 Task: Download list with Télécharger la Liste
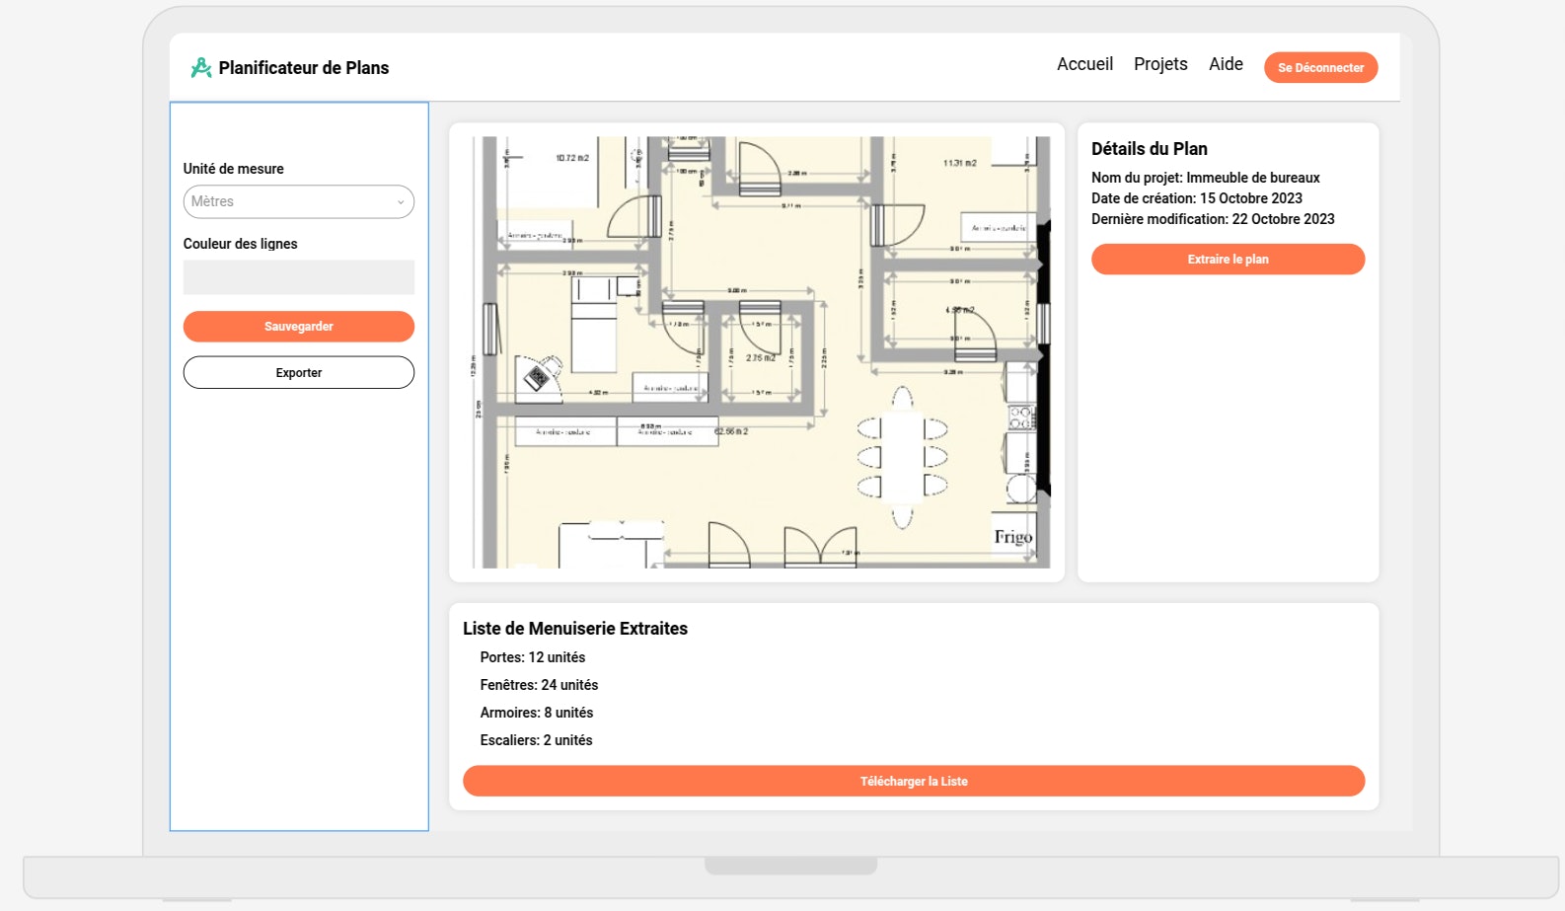coord(913,781)
